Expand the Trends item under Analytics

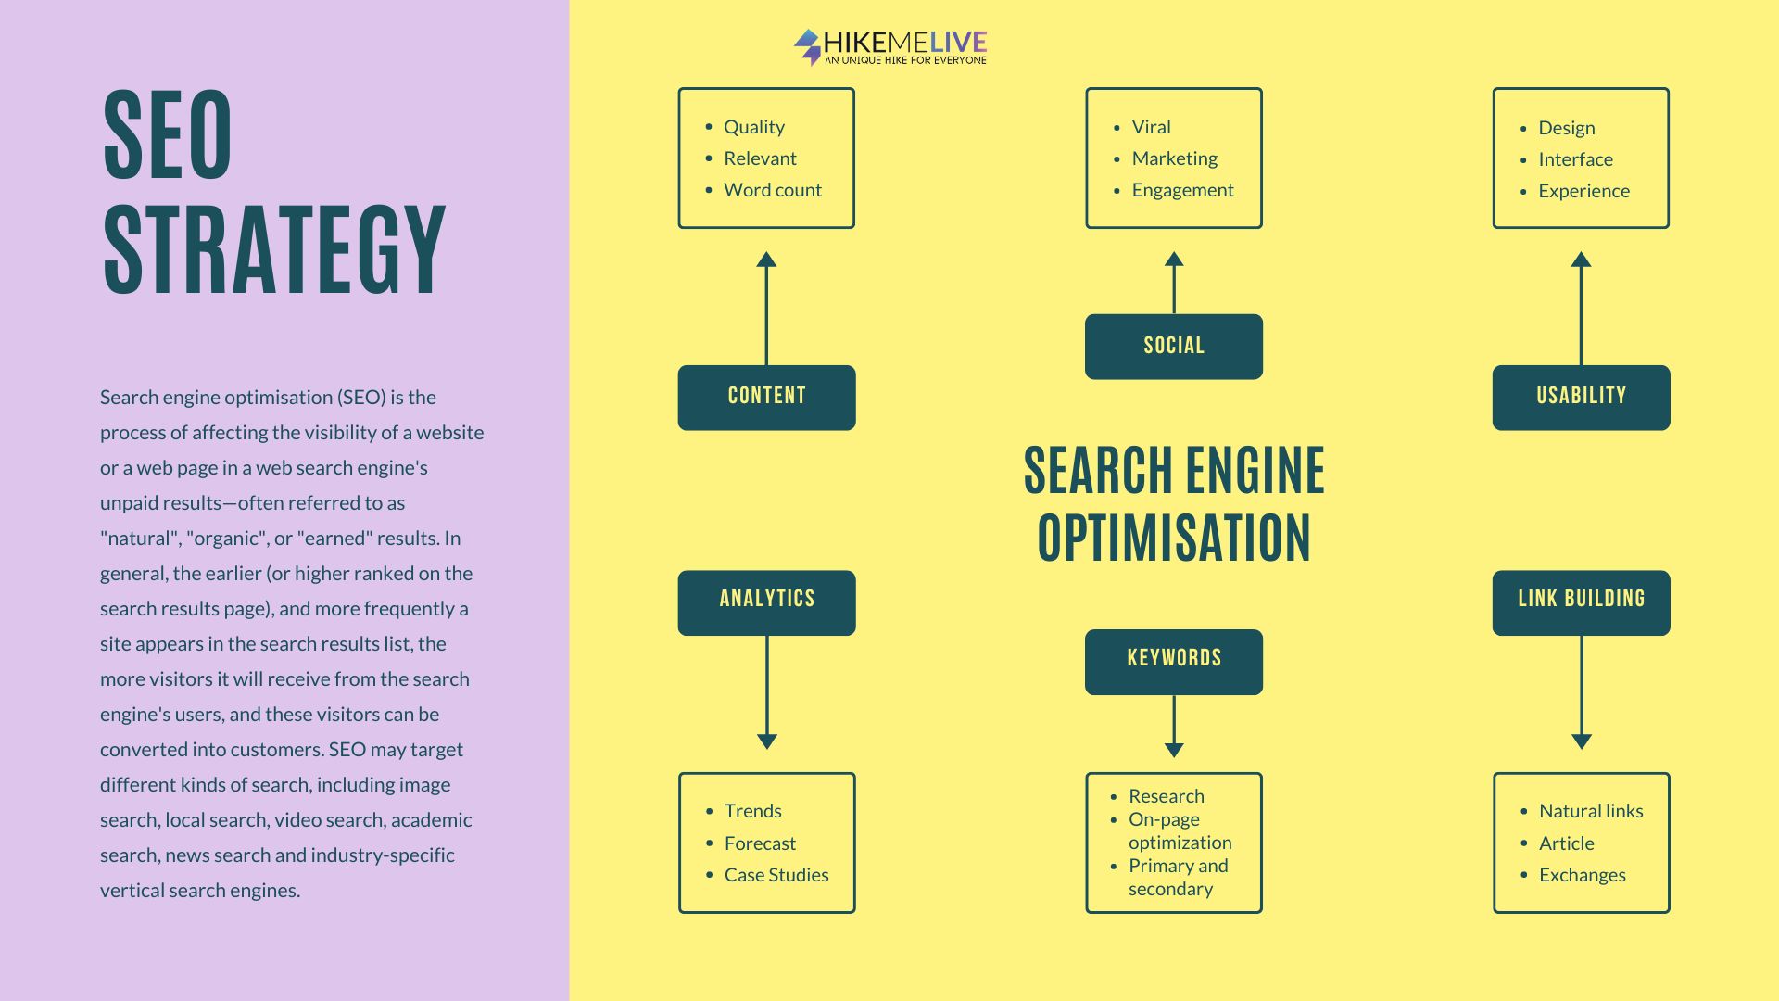pyautogui.click(x=751, y=810)
